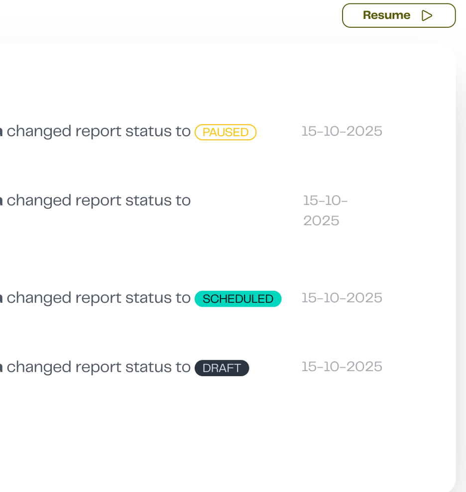This screenshot has width=466, height=492.
Task: Select the history entry text with no status badge
Action: click(x=99, y=201)
